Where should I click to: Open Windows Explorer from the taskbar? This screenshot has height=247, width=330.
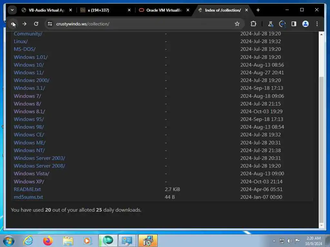coord(68,241)
